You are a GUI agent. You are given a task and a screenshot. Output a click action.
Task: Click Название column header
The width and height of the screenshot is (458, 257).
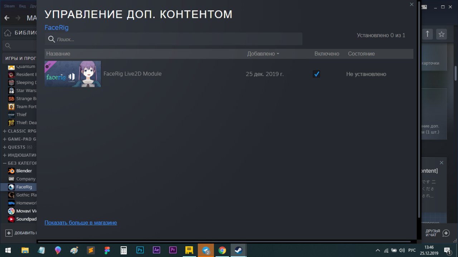click(x=58, y=54)
